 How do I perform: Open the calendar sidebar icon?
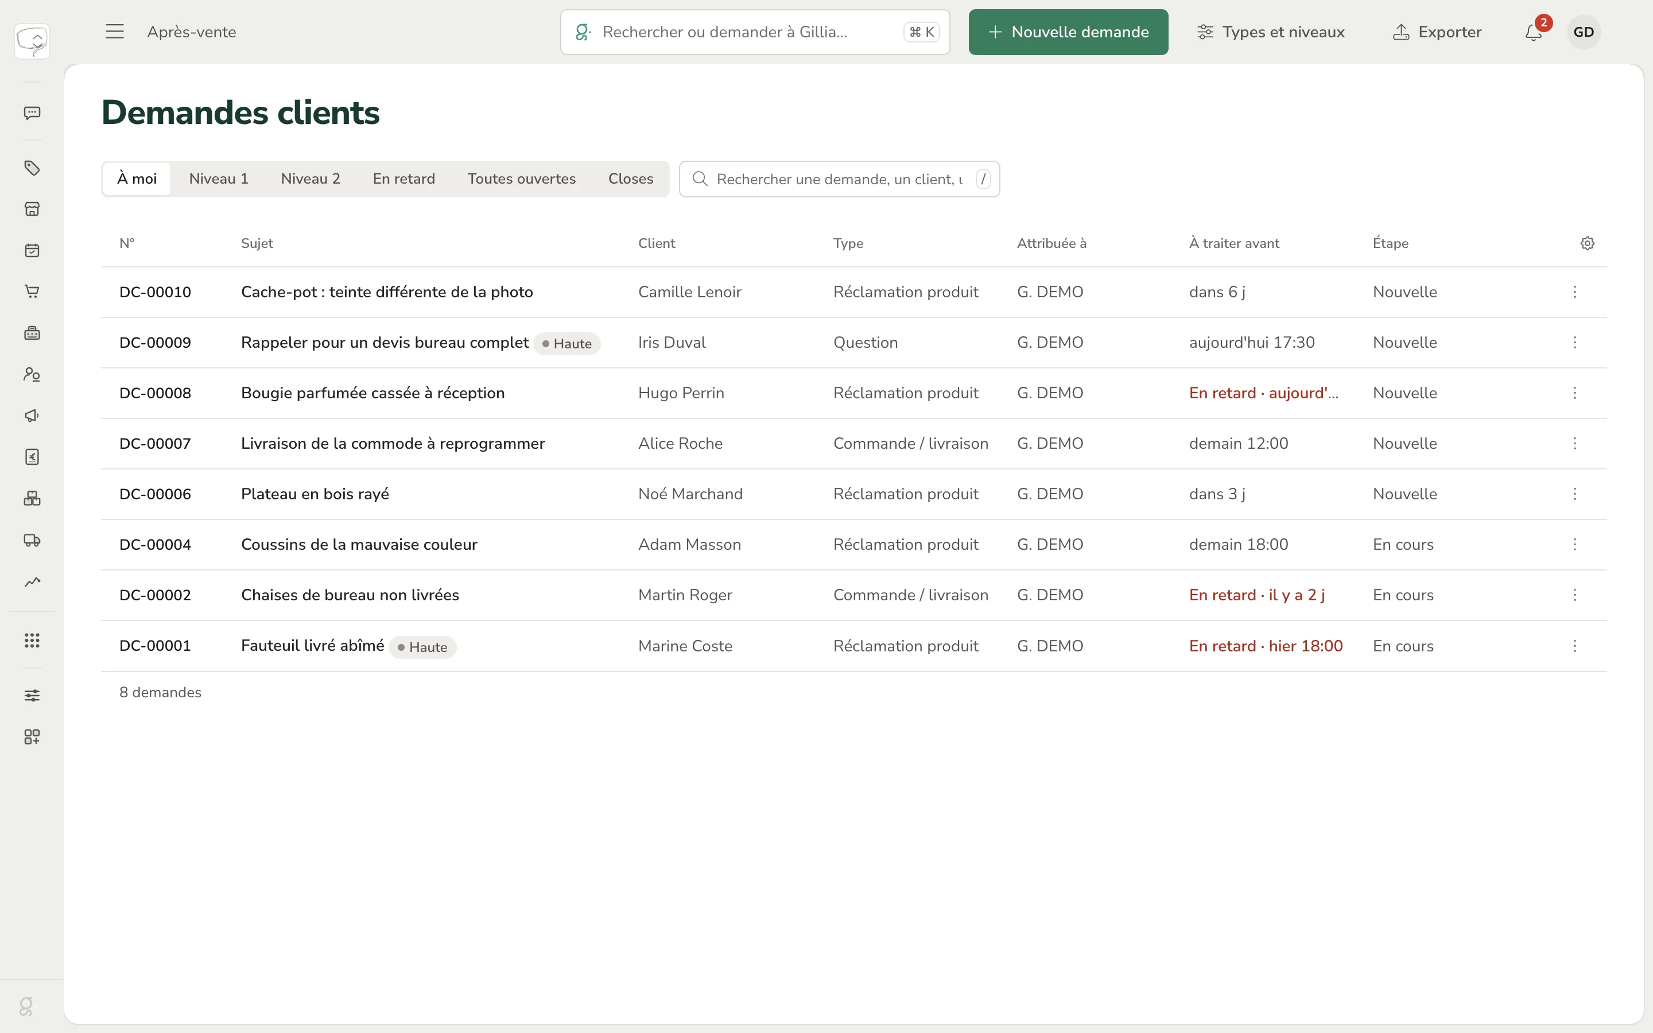pos(32,251)
